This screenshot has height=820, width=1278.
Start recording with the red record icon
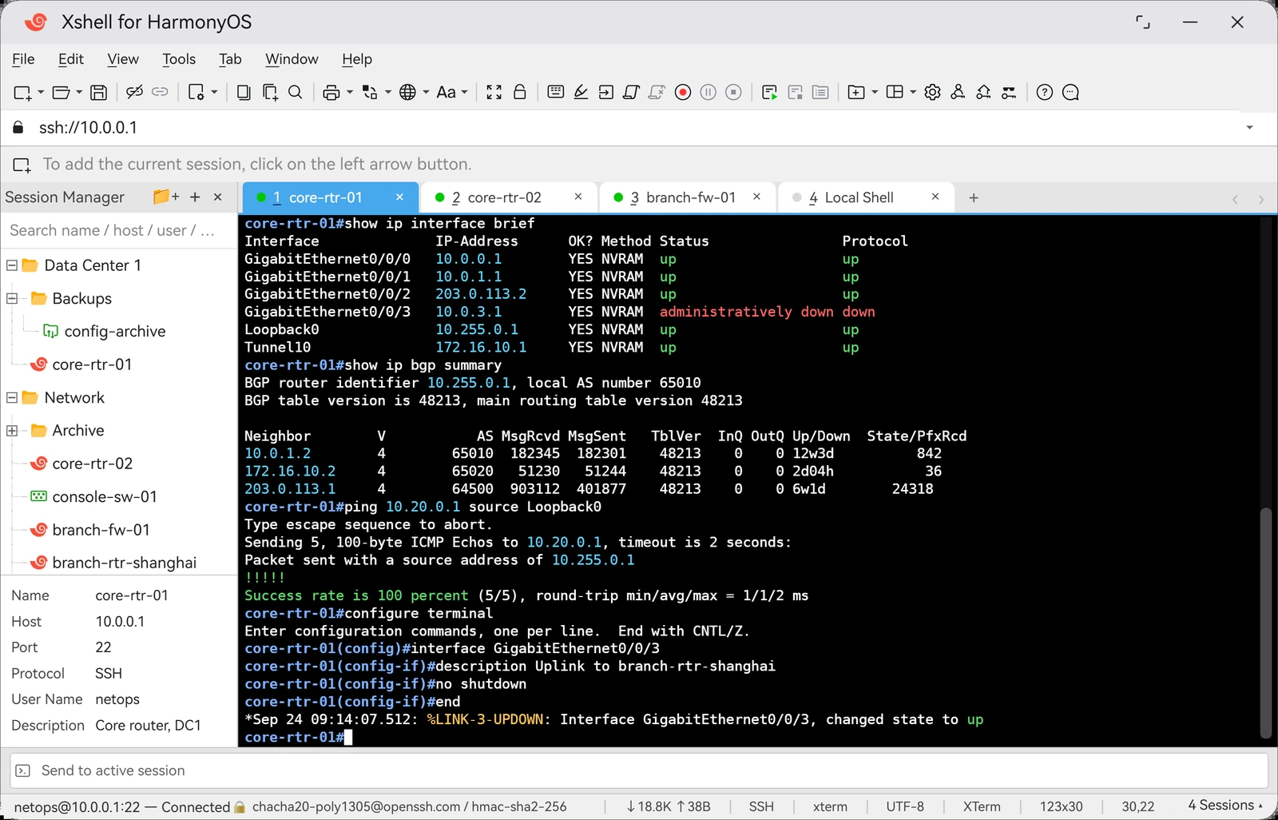[x=683, y=93]
